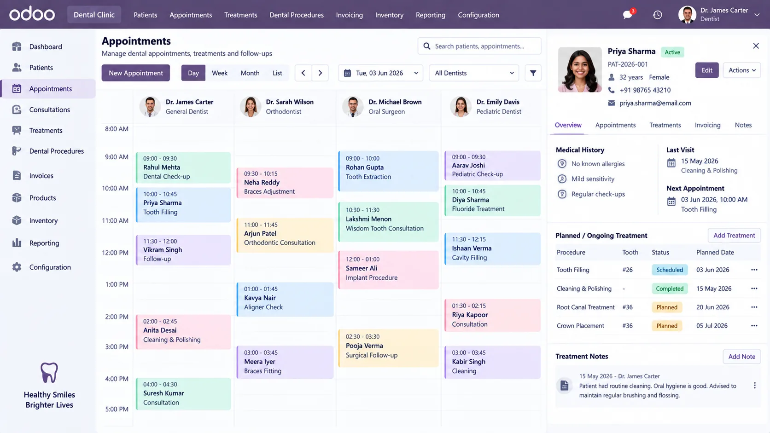Click Priya Sharma's profile photo

pyautogui.click(x=580, y=70)
